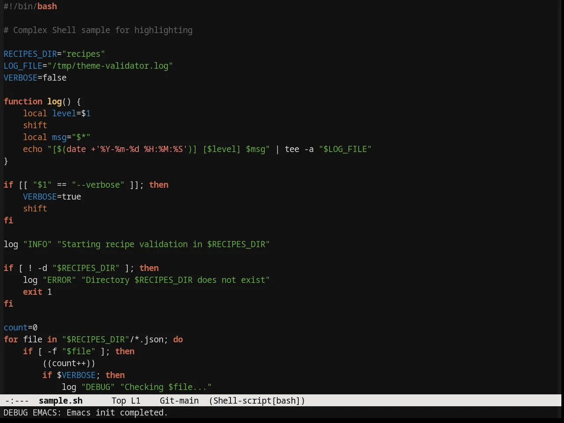Screen dimensions: 564x423
Task: Click the Top buffer position indicator
Action: click(x=119, y=401)
